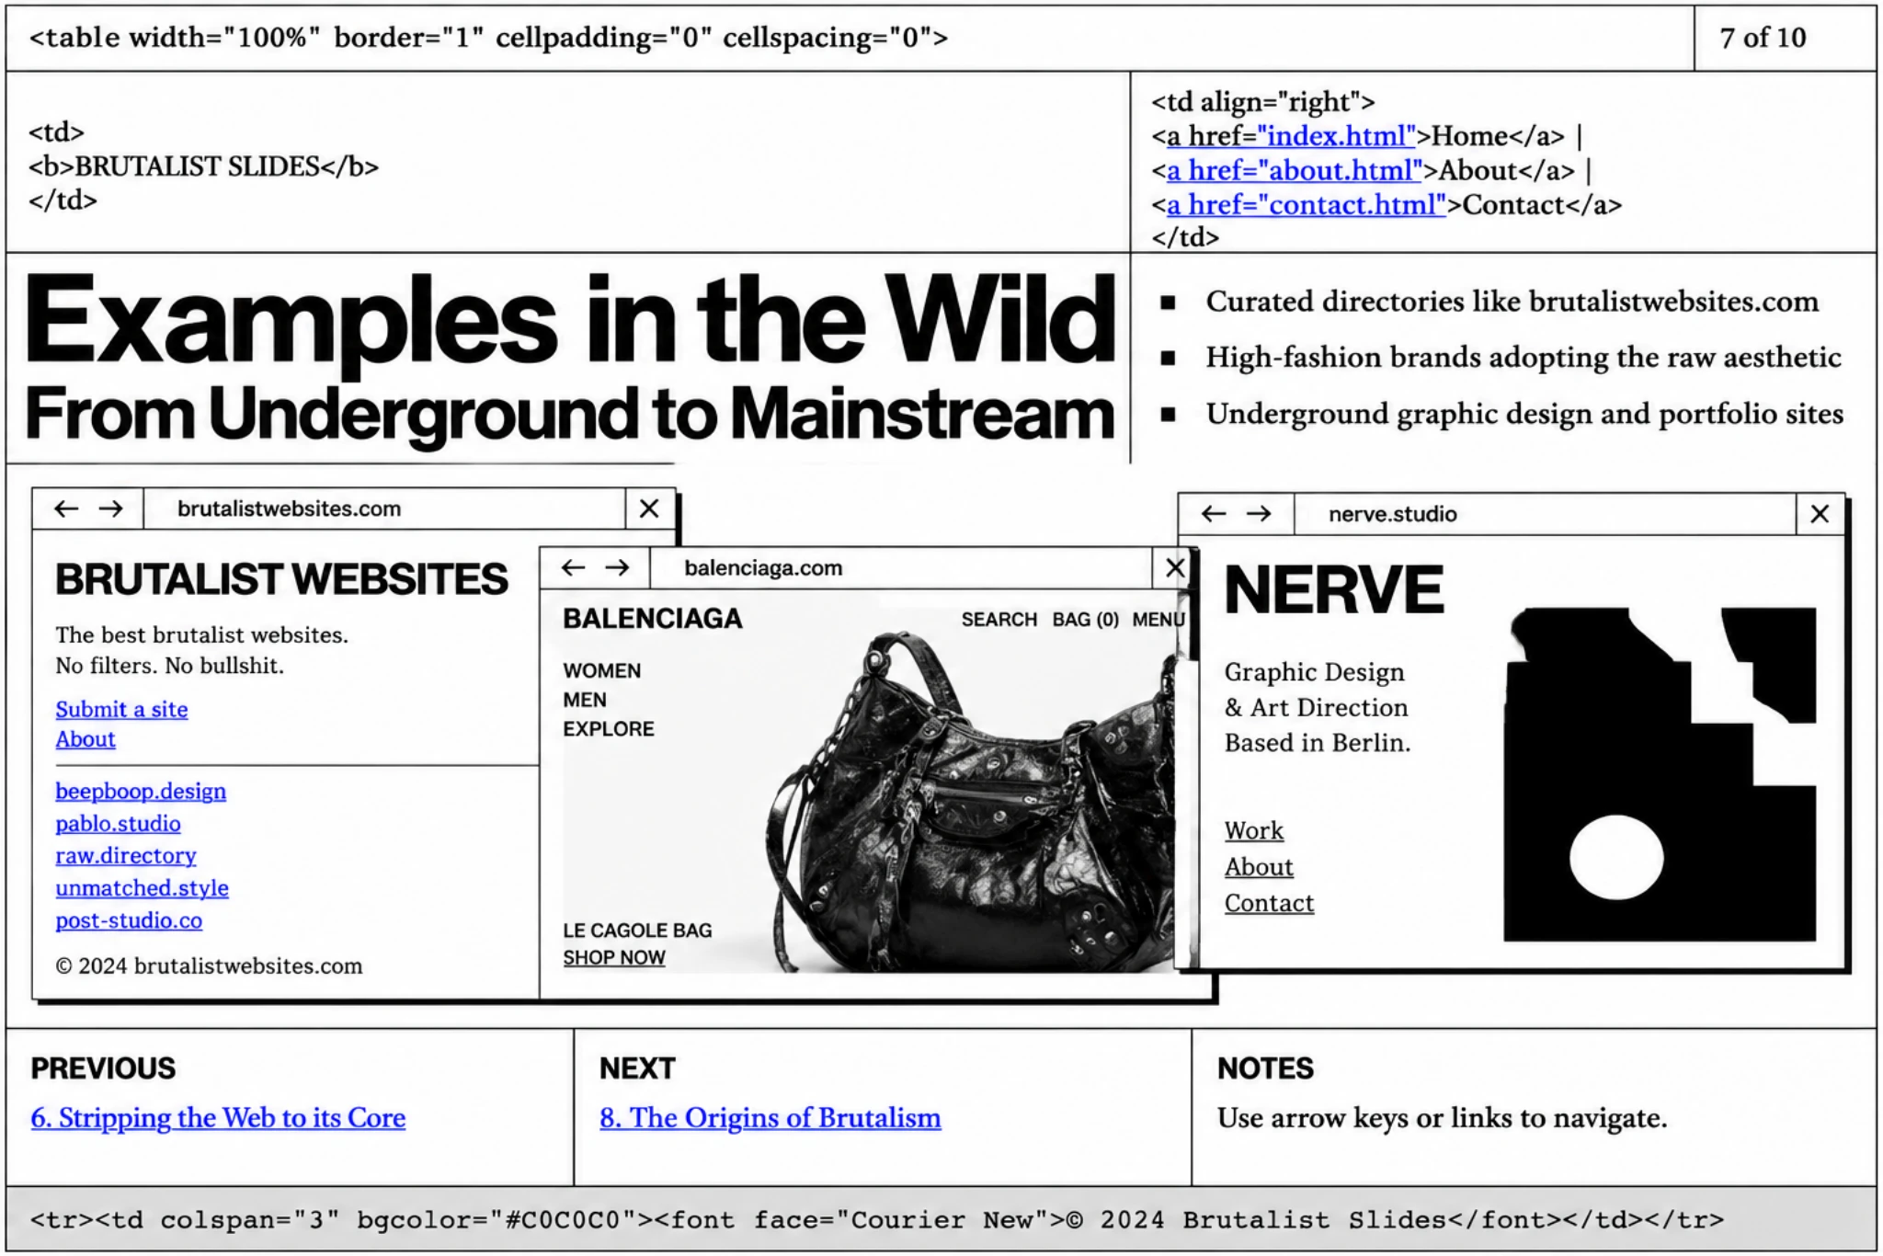Click the Underground graphic design bullet

tap(1524, 414)
